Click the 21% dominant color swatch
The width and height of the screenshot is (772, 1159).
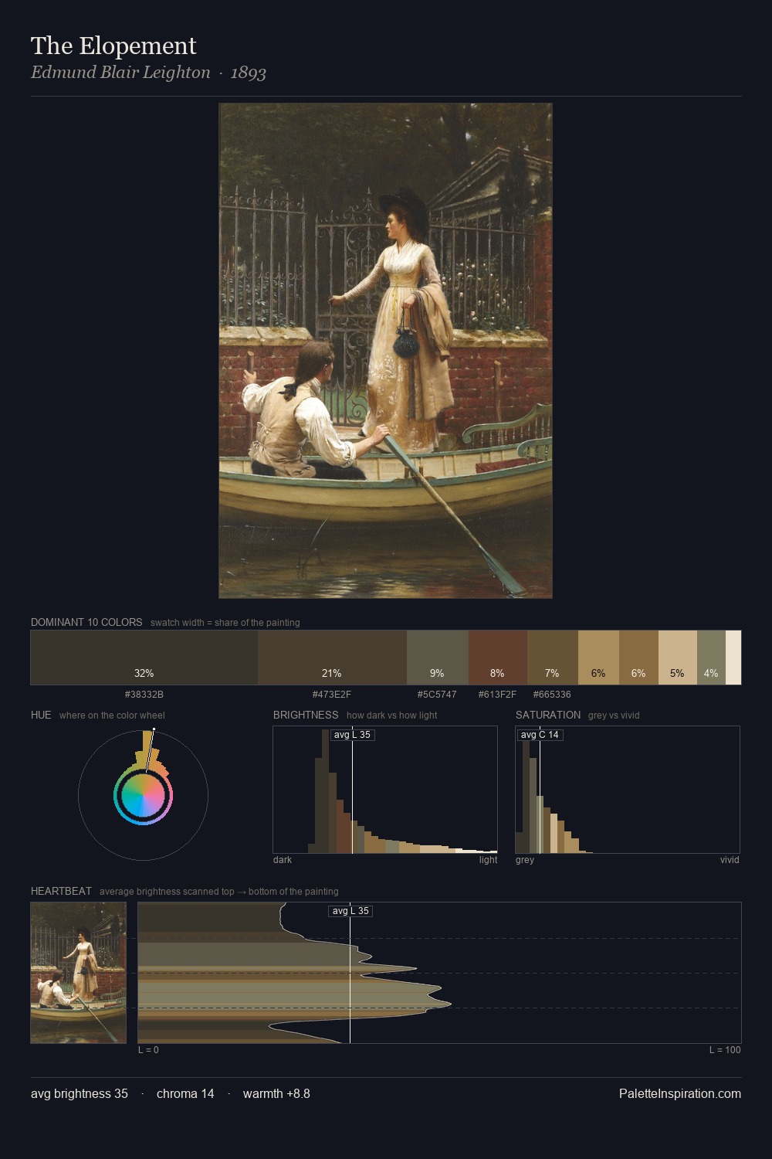click(x=332, y=658)
